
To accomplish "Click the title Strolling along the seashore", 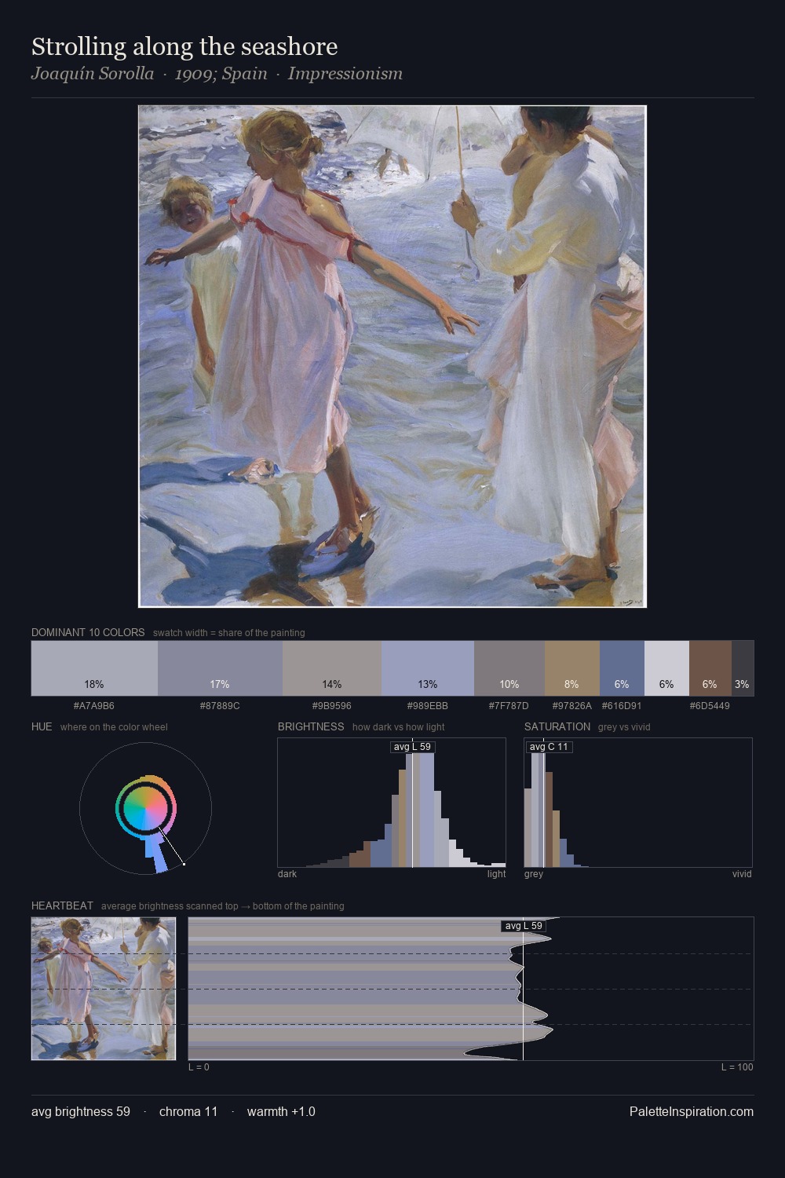I will [x=184, y=46].
